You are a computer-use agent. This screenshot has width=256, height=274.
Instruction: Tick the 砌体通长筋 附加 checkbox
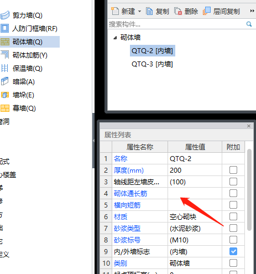233,193
